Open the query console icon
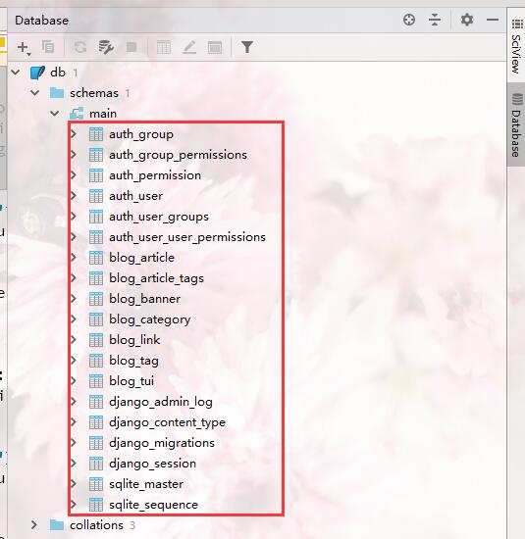 pos(215,47)
